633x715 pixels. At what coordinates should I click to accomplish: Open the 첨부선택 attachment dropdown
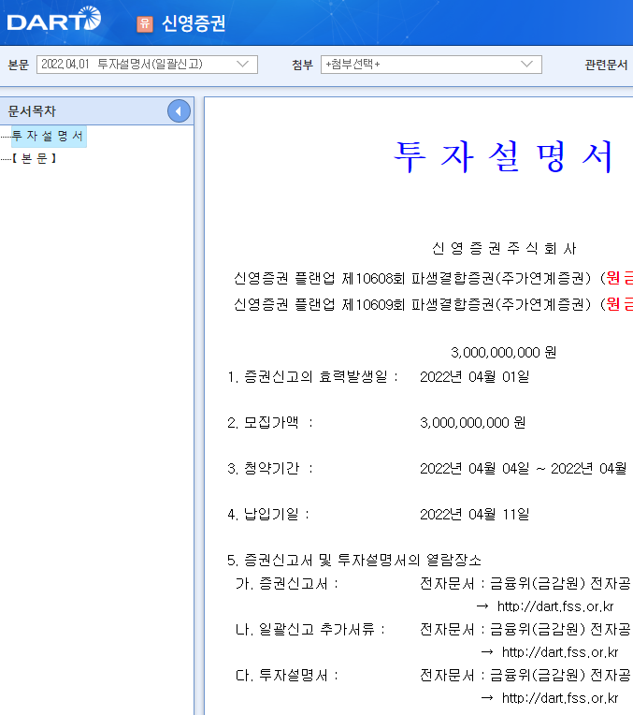click(431, 65)
